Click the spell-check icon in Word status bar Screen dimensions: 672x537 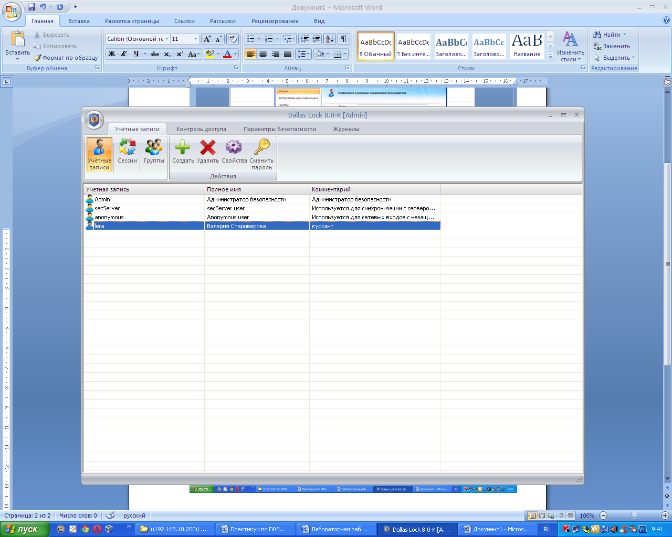click(110, 515)
